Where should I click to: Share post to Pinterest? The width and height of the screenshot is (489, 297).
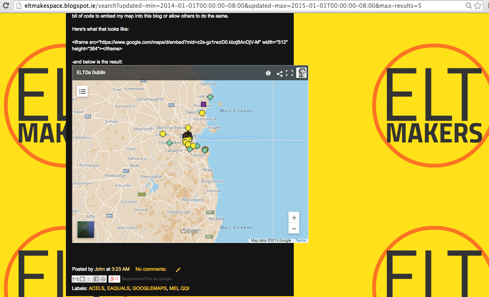(x=103, y=279)
